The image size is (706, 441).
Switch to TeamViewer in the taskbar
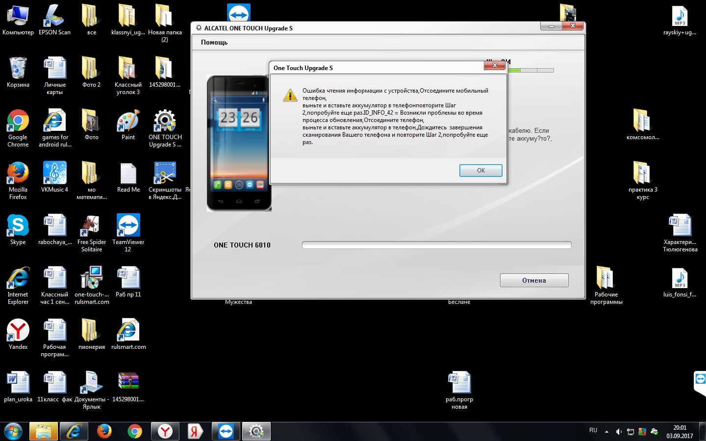pyautogui.click(x=226, y=431)
